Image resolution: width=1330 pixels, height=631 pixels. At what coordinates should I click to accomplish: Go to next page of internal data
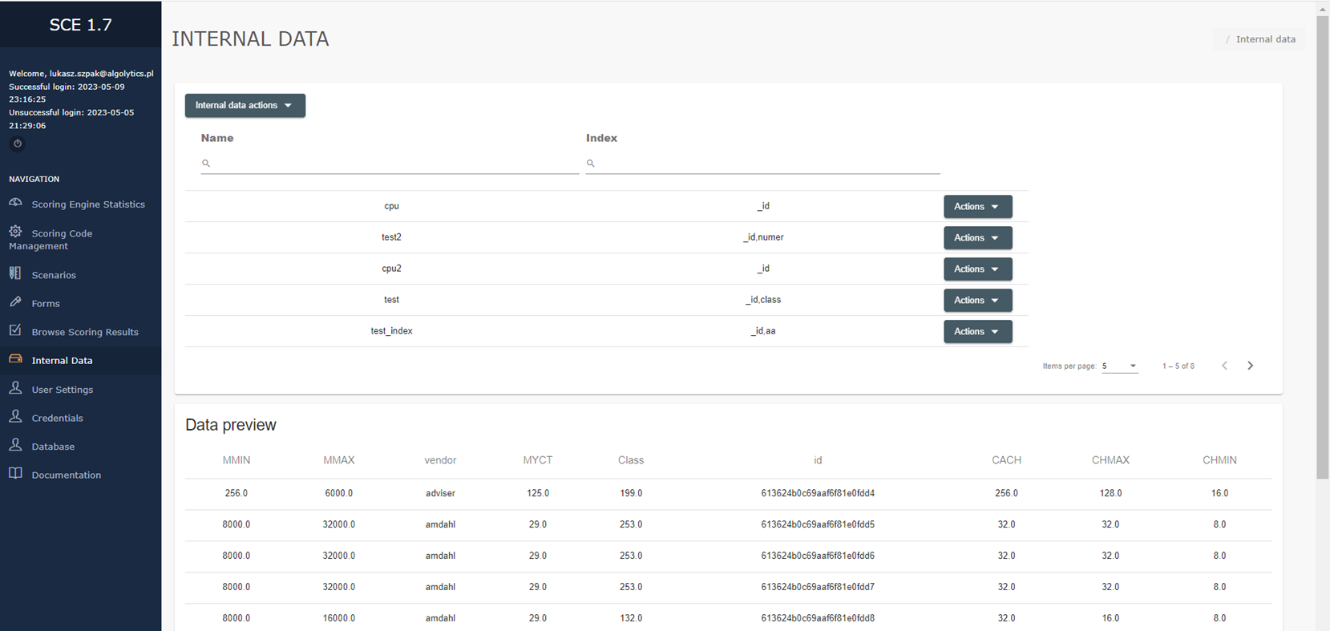(1250, 366)
